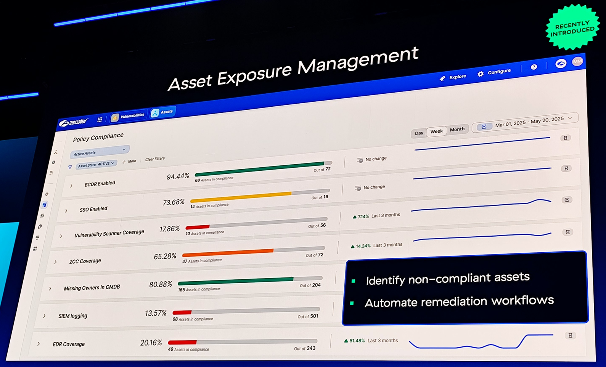The image size is (606, 367).
Task: Click the 20.16% value
Action: pos(151,343)
